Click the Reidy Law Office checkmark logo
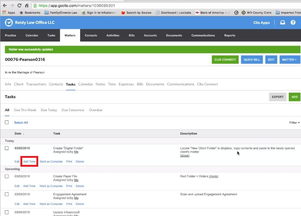The image size is (301, 216). [9, 23]
